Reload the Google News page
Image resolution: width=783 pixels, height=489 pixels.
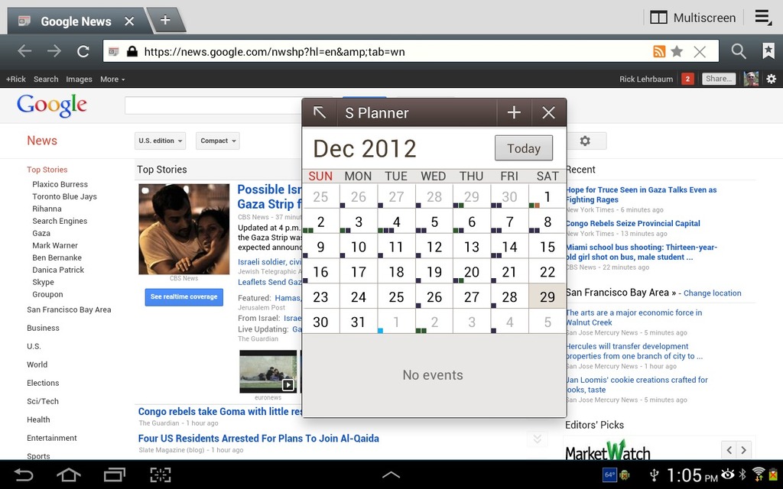tap(83, 51)
